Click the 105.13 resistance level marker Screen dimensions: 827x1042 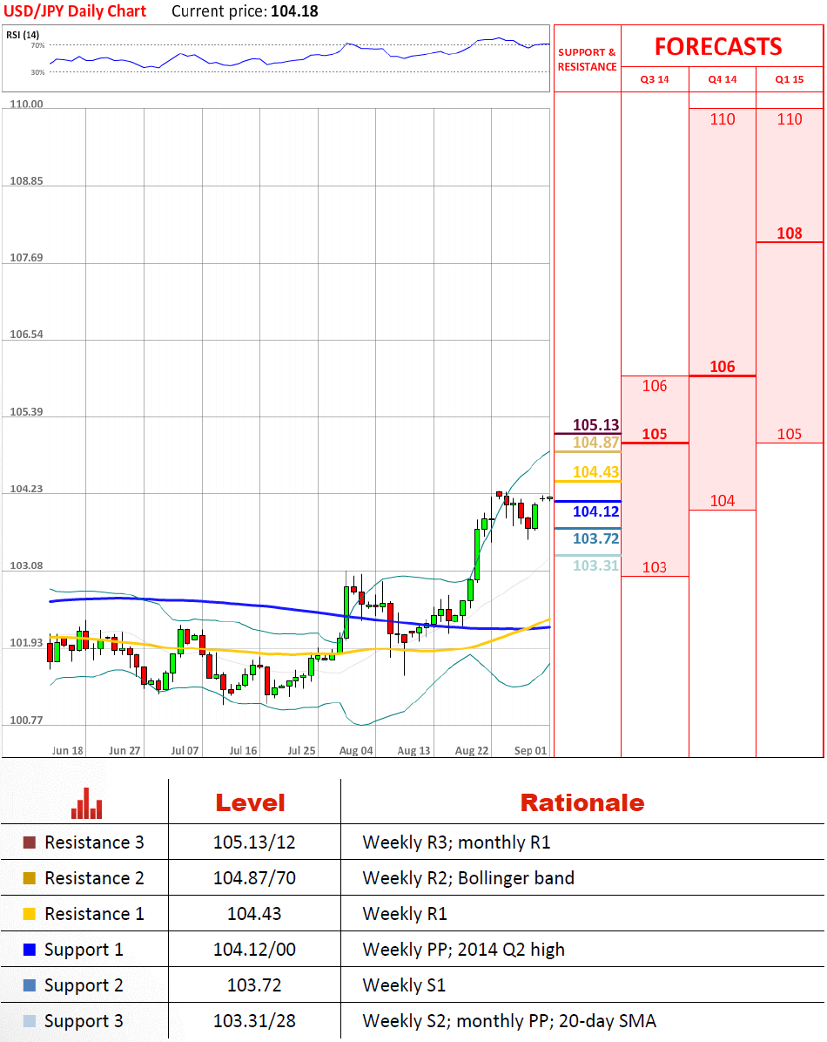(x=595, y=425)
